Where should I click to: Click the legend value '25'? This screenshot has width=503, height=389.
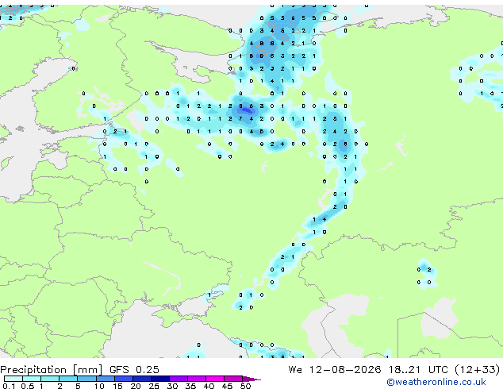coord(154,386)
